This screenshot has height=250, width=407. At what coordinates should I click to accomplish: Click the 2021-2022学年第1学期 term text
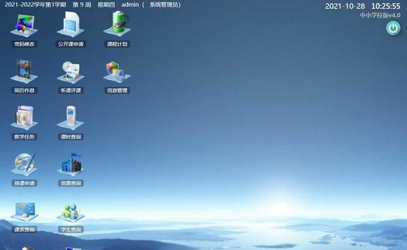point(35,5)
